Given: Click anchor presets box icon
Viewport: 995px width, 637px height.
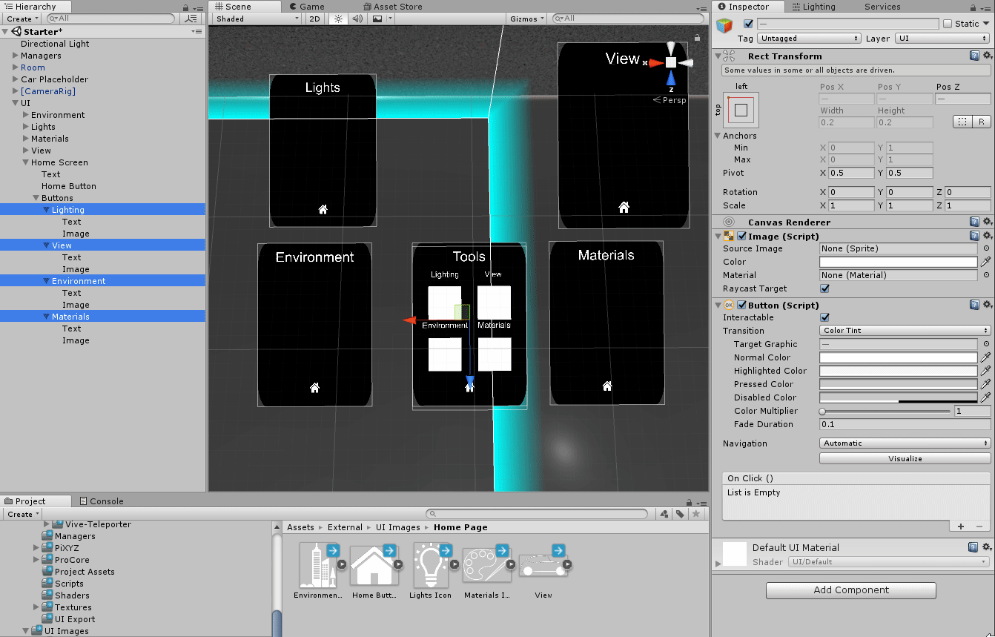Looking at the screenshot, I should pos(741,110).
